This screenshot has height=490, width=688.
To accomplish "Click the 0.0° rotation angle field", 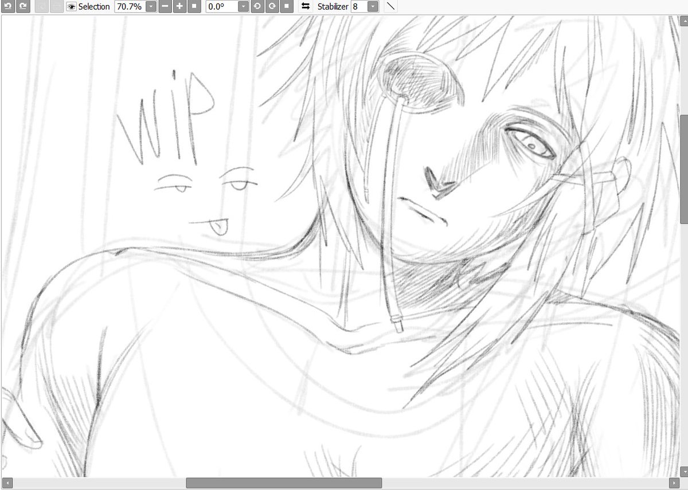I will [x=221, y=7].
